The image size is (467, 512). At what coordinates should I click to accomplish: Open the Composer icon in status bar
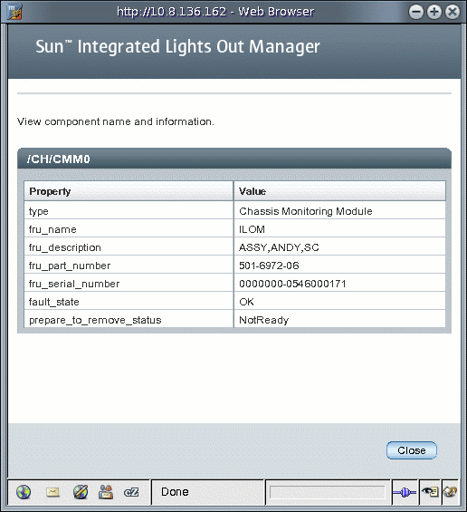coord(81,492)
